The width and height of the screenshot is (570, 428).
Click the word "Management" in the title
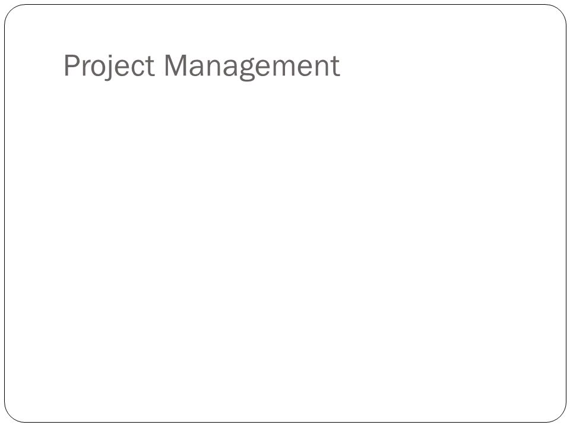252,67
